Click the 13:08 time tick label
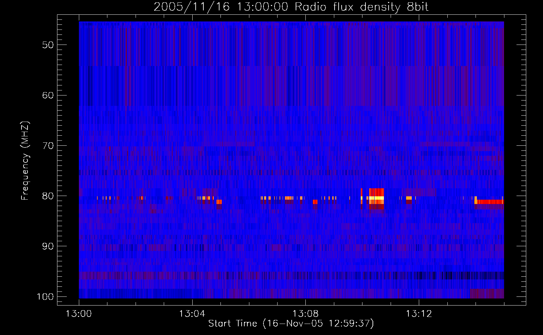Screen dimensions: 543x335 tap(305, 314)
